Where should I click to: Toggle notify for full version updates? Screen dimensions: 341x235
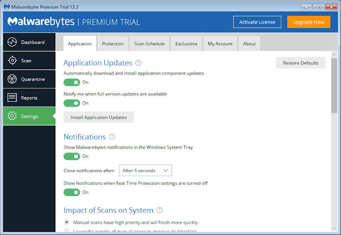72,103
